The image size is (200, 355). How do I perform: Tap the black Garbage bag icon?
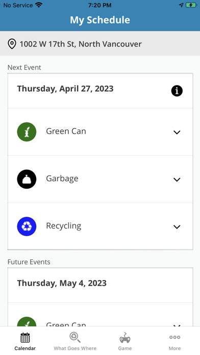pos(27,179)
